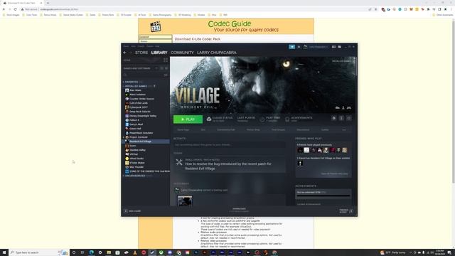Open the Steam menu in the menu bar
This screenshot has height=256, width=455.
[126, 46]
